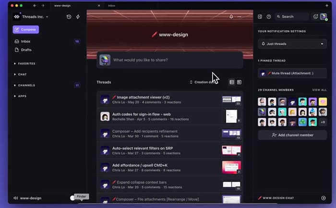Click the channel notification bell icon
336x208 pixels.
click(x=231, y=16)
